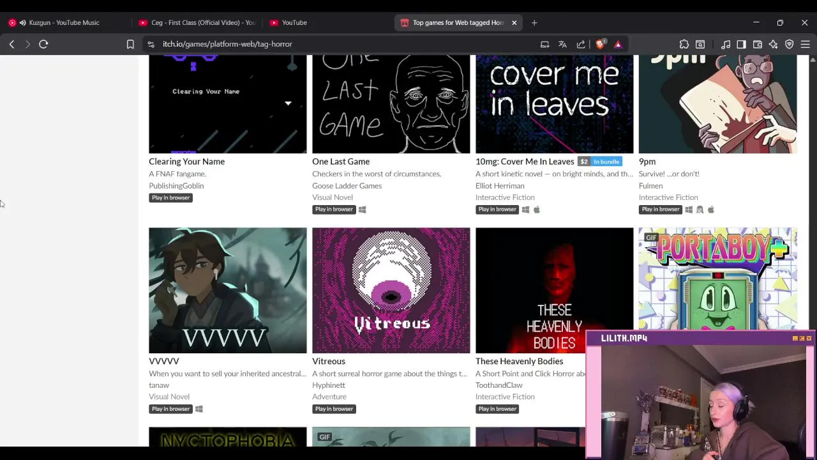The height and width of the screenshot is (460, 817).
Task: Switch to Ceg - First Class tab
Action: pos(197,22)
